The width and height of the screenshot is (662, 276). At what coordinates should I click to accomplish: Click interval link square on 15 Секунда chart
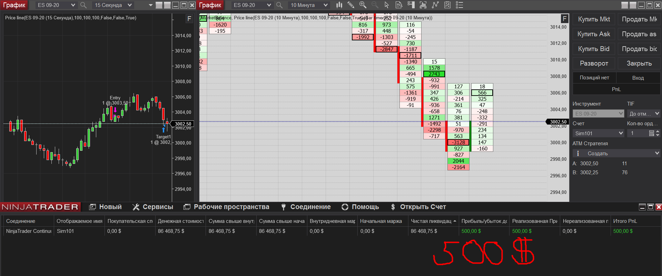coord(167,5)
